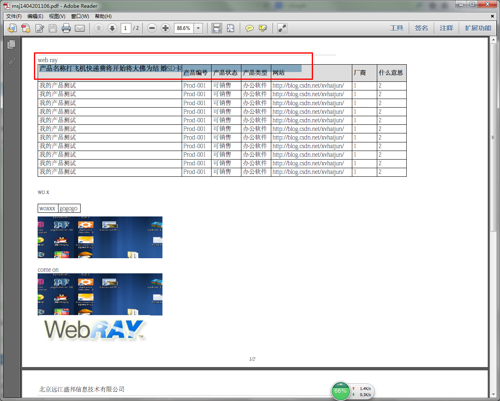Screen dimensions: 500x401
Task: Click the read mode fullscreen icon
Action: pyautogui.click(x=282, y=28)
